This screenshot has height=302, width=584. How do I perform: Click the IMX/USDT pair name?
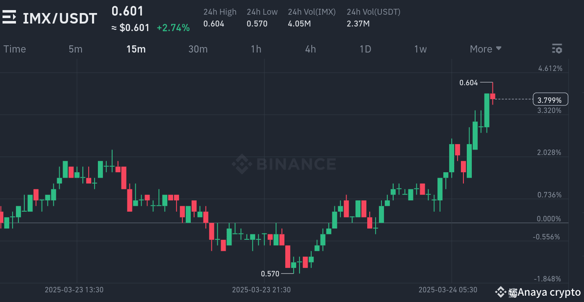pyautogui.click(x=60, y=18)
